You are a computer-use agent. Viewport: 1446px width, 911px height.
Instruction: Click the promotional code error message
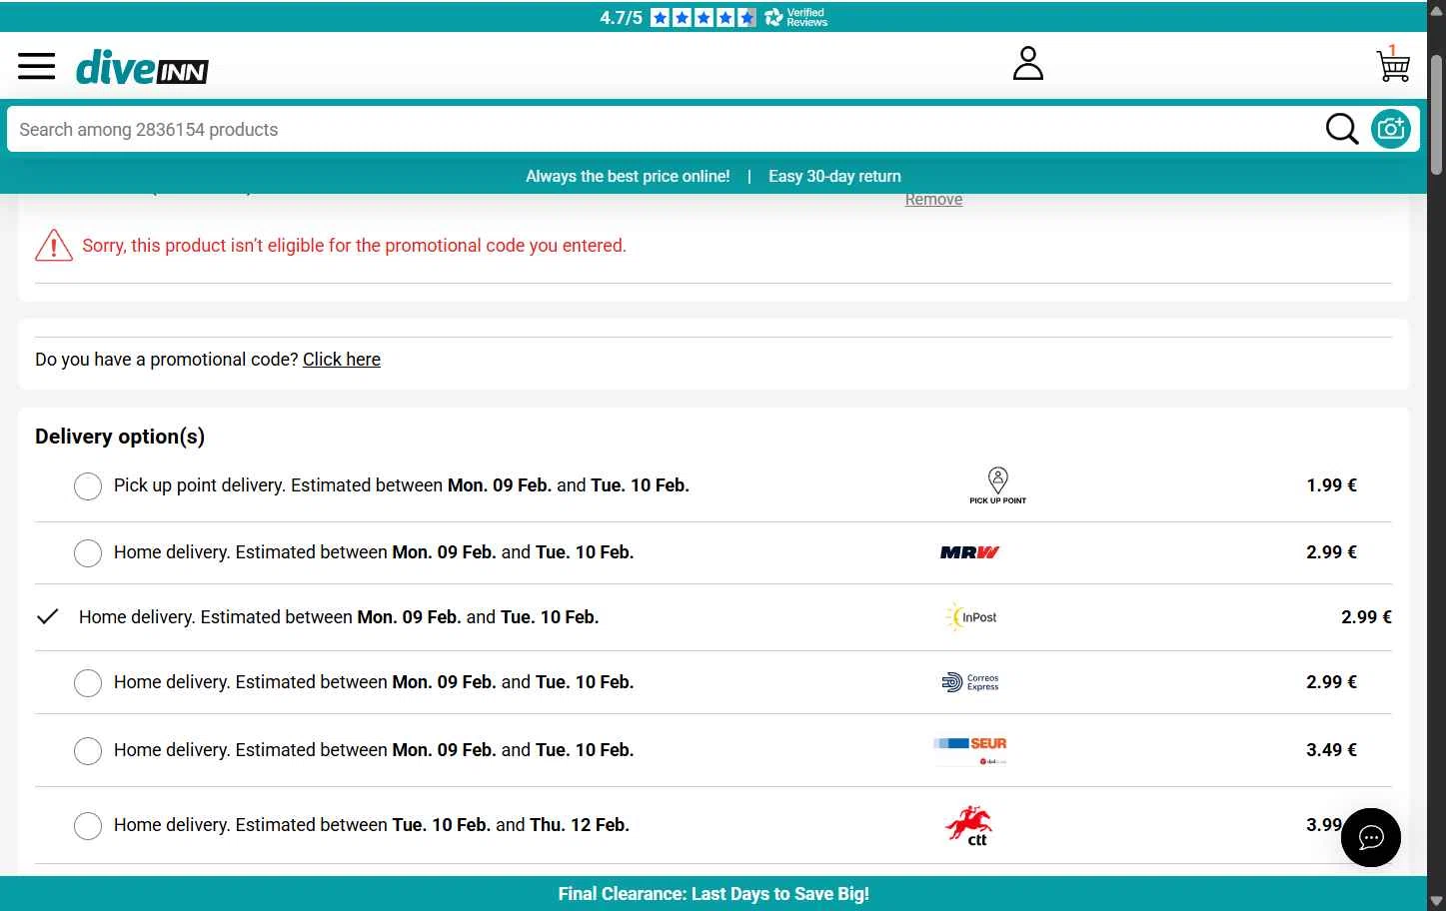click(x=354, y=246)
